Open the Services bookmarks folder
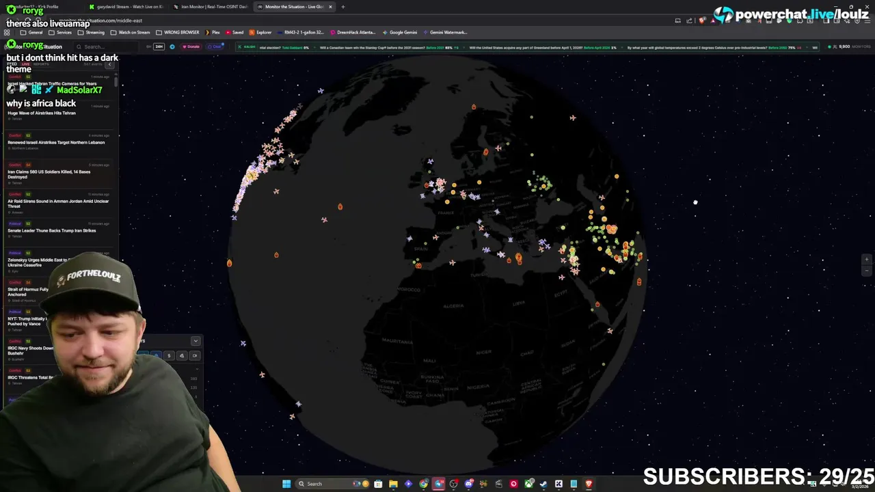Screen dimensions: 875x492 (x=60, y=32)
